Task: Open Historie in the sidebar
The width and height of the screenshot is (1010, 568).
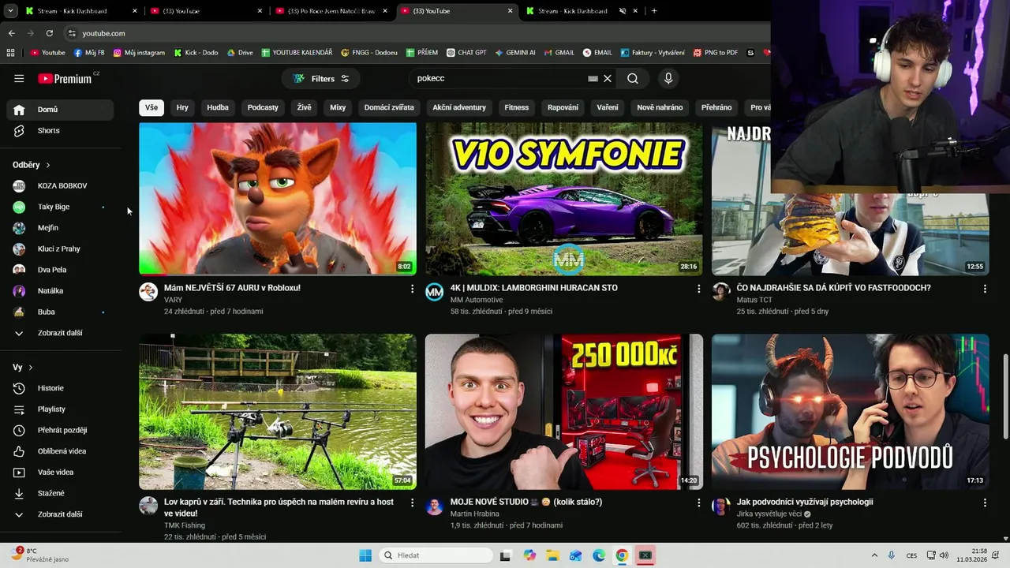Action: [61, 388]
